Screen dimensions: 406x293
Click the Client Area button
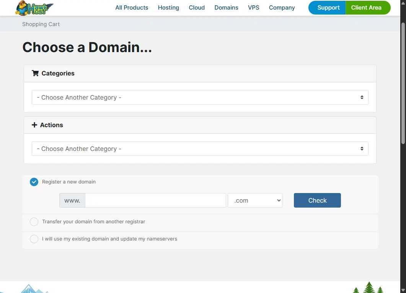[368, 8]
